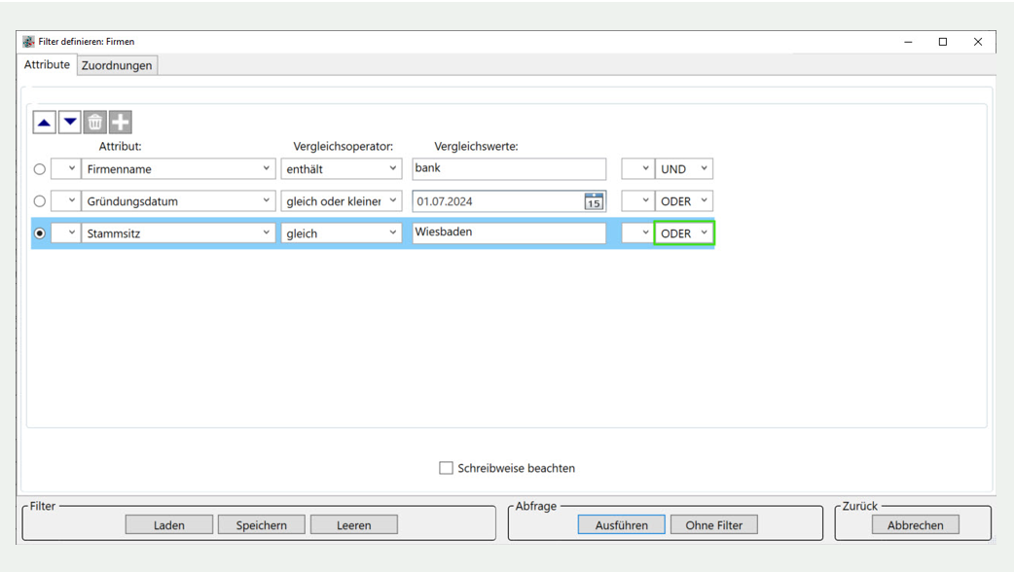This screenshot has height=573, width=1015.
Task: Select the Attribute tab
Action: point(47,64)
